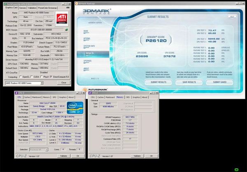This screenshot has height=172, width=247.
Task: Enable the OpenCL checkbox in GPU-Z
Action: click(21, 77)
